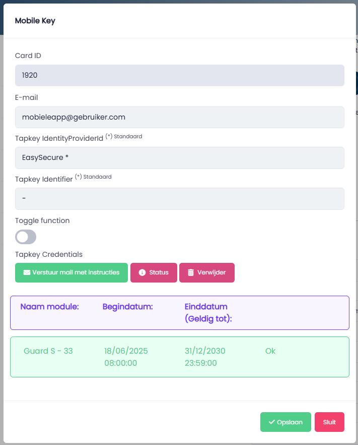Check credentials with the Status button
Image resolution: width=358 pixels, height=445 pixels.
pos(154,272)
